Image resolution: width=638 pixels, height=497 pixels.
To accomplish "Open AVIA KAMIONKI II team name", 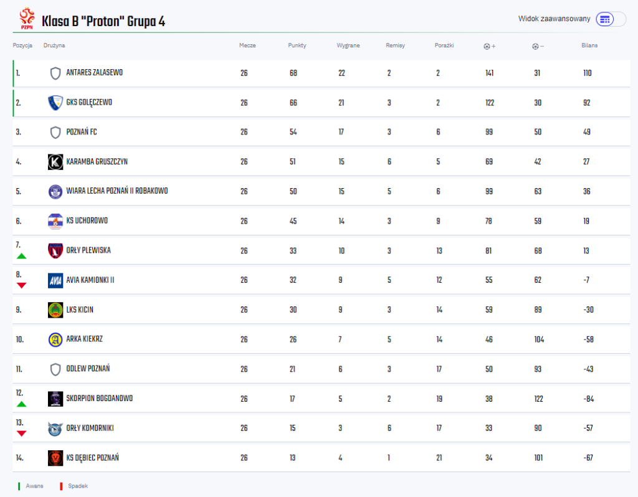I will click(90, 280).
